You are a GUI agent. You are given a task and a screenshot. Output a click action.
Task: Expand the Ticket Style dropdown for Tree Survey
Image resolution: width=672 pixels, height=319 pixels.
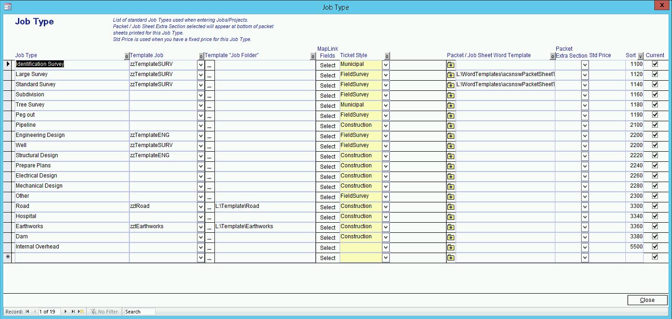386,106
